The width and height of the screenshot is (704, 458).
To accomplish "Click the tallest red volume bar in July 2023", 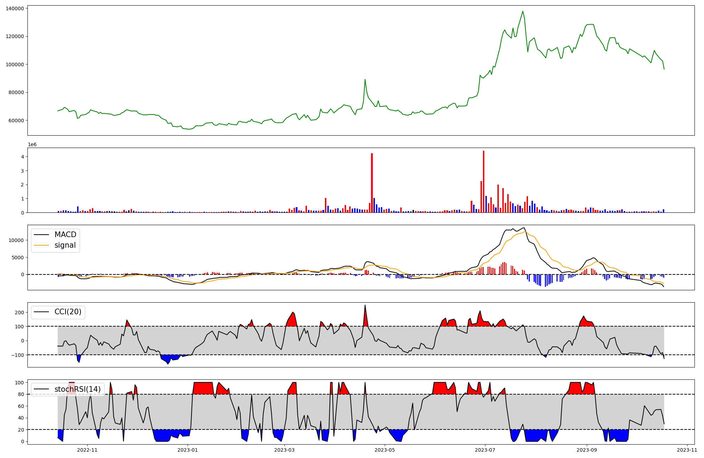I will 484,181.
